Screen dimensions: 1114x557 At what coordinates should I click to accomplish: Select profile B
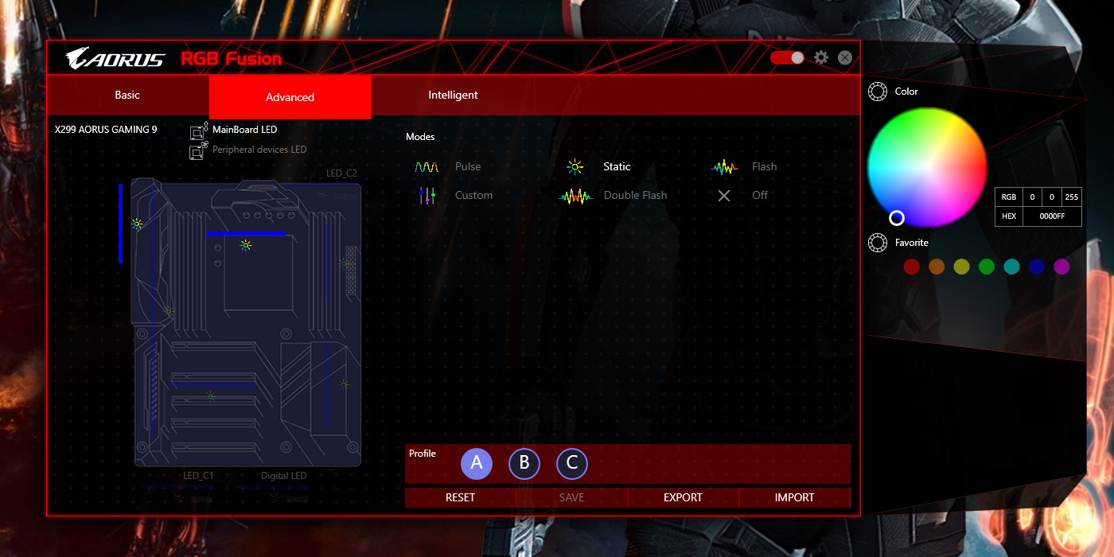(524, 463)
